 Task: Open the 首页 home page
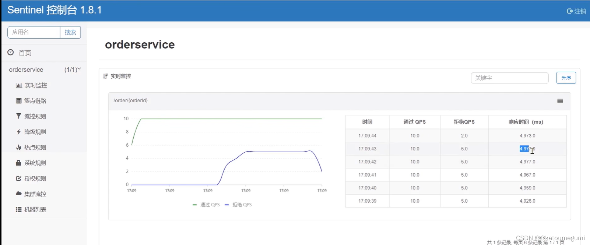point(25,53)
